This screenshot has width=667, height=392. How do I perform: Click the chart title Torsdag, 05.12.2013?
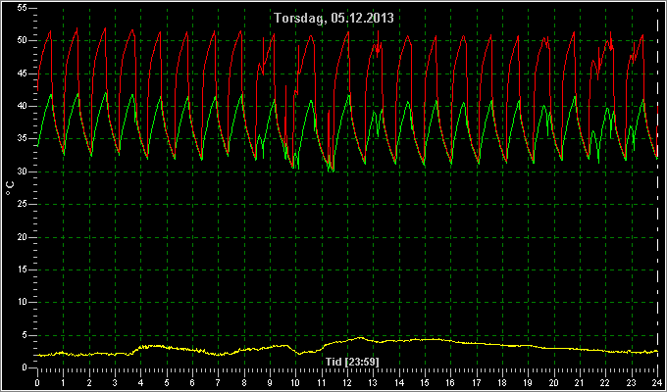pos(333,19)
